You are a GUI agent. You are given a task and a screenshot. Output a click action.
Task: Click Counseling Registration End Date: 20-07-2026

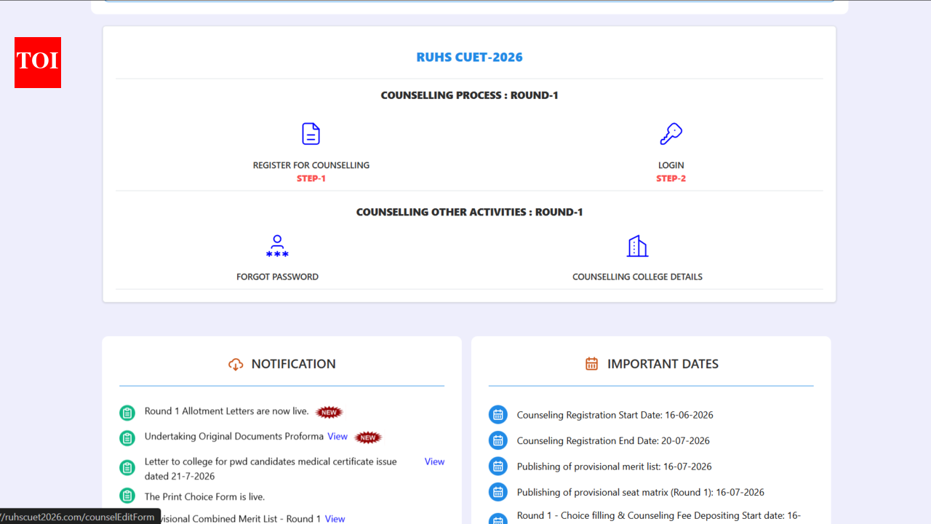(x=613, y=440)
